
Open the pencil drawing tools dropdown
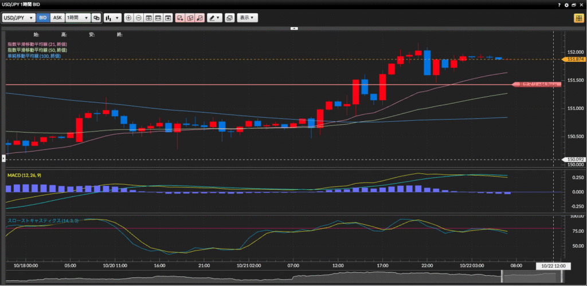(214, 18)
